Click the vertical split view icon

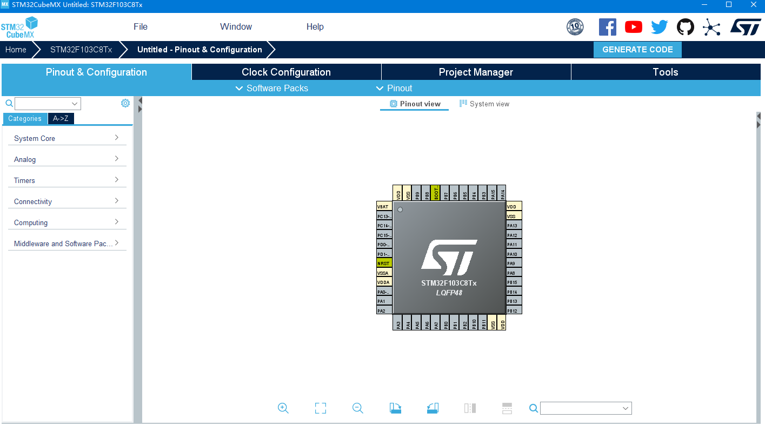tap(470, 408)
